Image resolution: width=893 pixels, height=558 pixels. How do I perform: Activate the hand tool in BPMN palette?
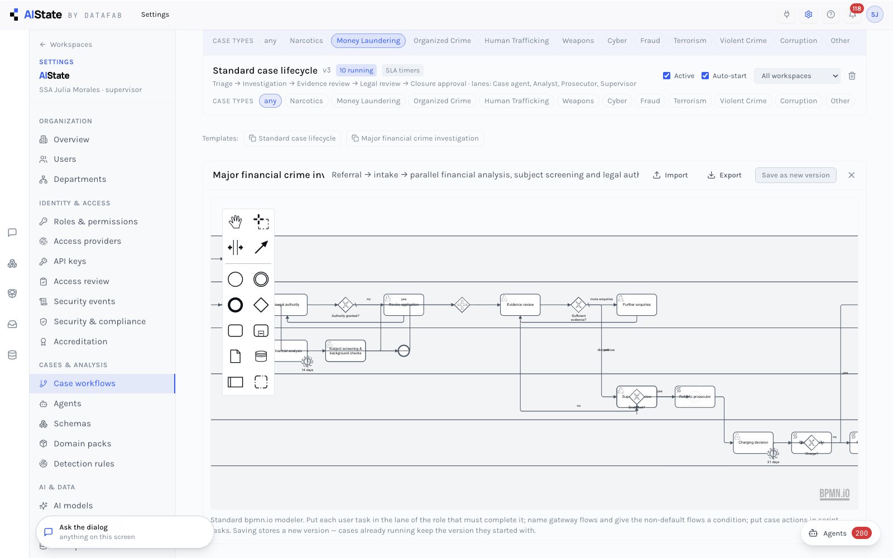pyautogui.click(x=236, y=222)
